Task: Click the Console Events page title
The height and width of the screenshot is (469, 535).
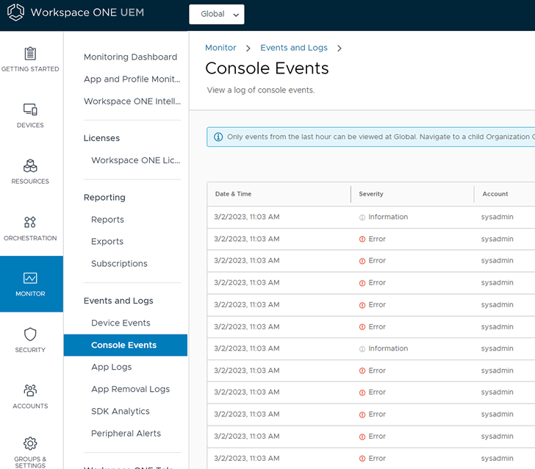Action: click(267, 68)
